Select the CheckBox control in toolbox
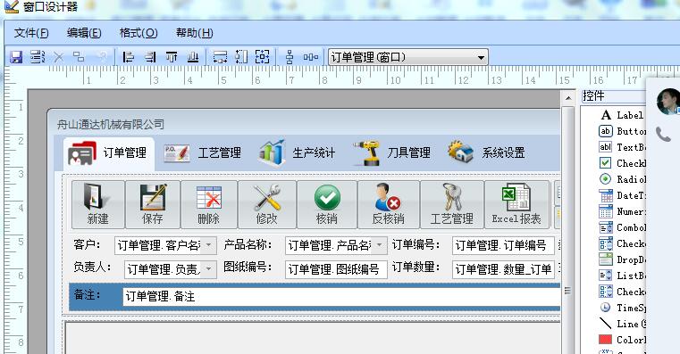 tap(622, 163)
